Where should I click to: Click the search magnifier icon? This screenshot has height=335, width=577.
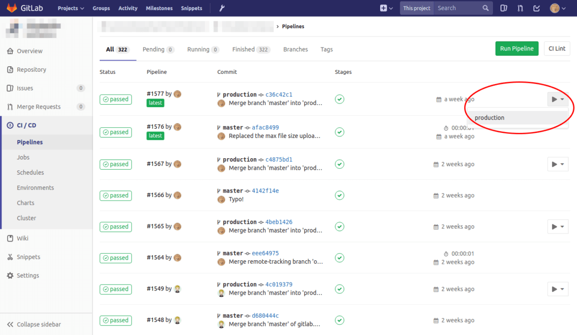(x=485, y=8)
